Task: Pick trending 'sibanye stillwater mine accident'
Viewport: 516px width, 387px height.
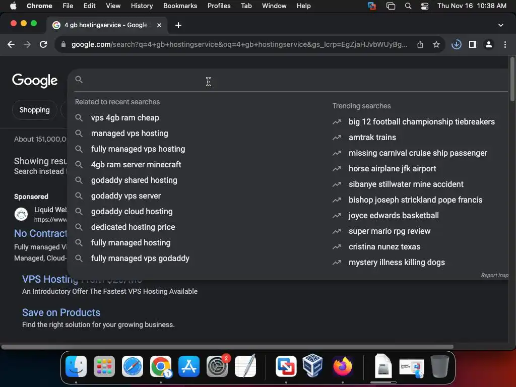Action: (406, 184)
